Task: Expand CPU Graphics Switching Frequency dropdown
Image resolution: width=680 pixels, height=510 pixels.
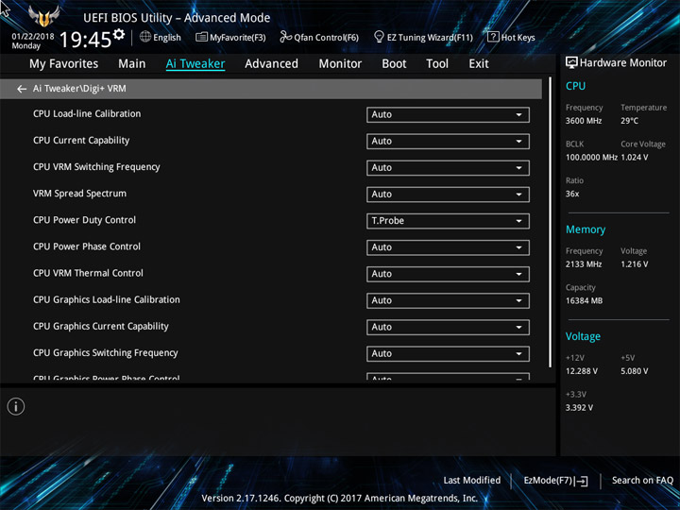Action: coord(448,354)
